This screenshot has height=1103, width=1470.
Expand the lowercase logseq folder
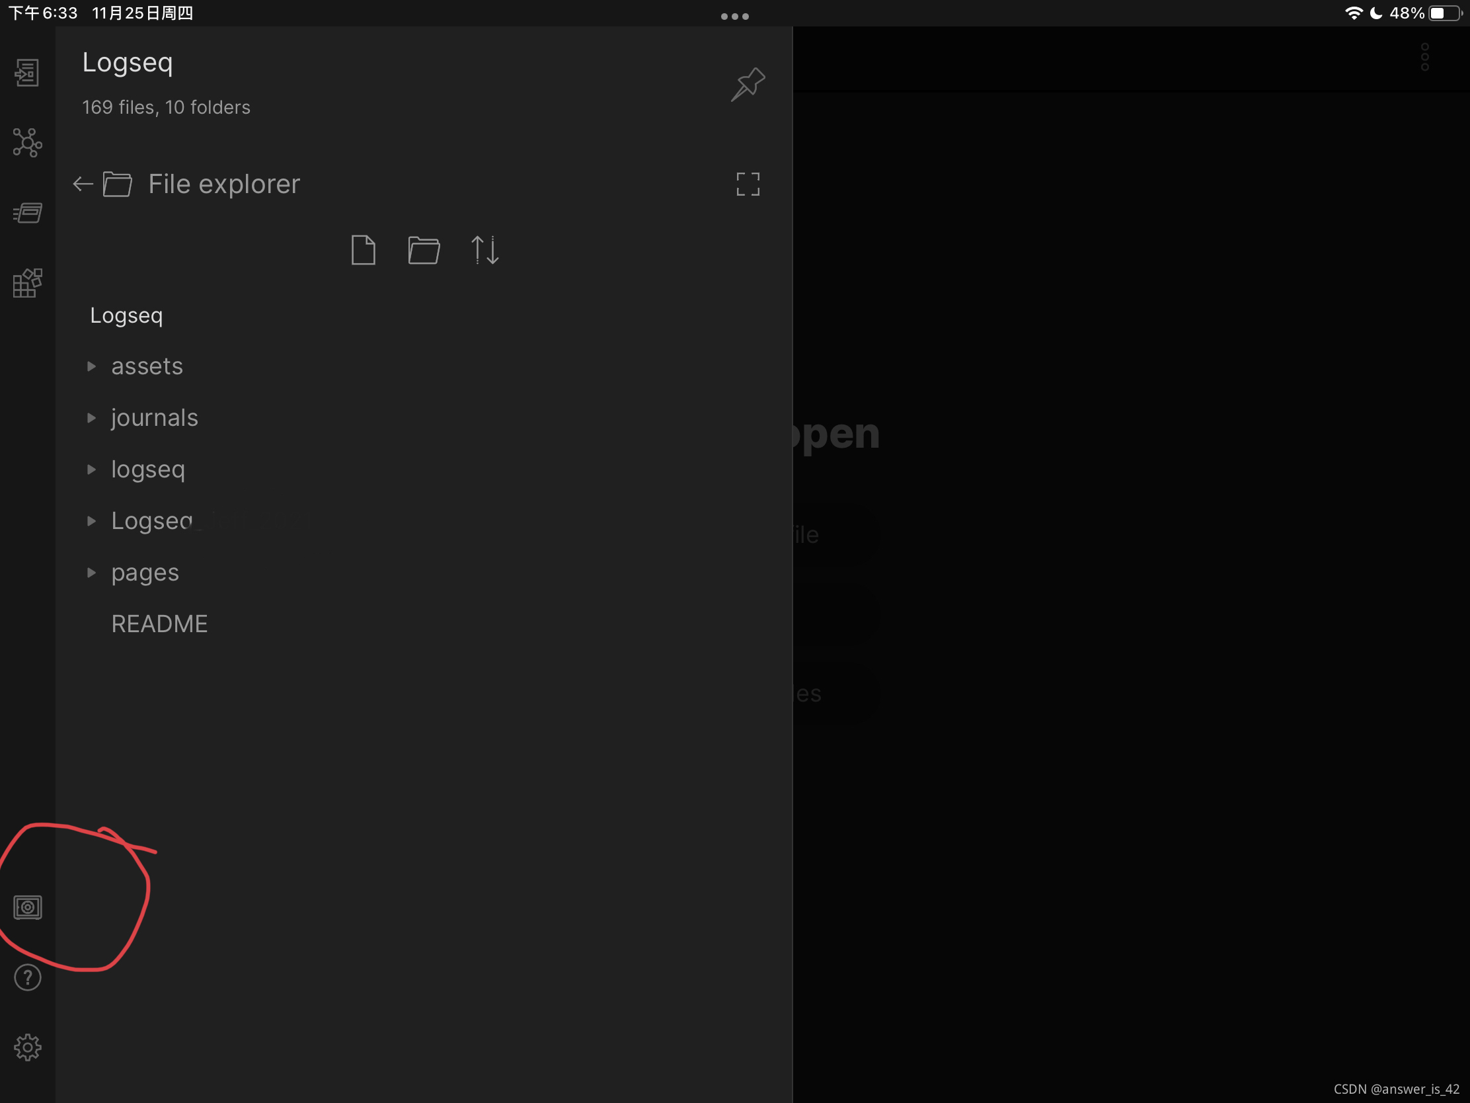click(147, 470)
